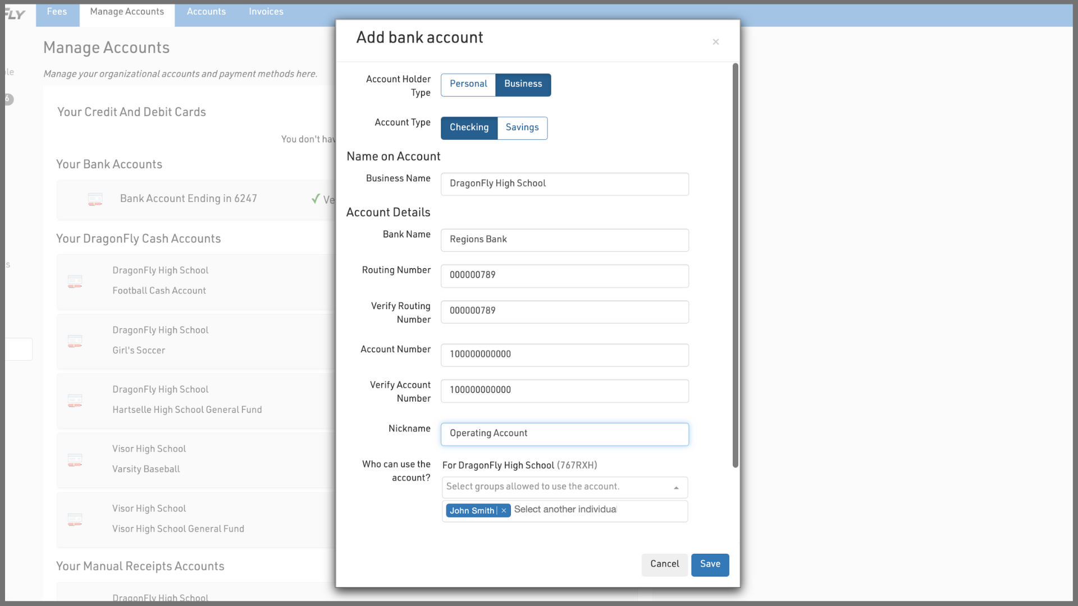
Task: Click the Visor General Fund account icon
Action: [75, 519]
